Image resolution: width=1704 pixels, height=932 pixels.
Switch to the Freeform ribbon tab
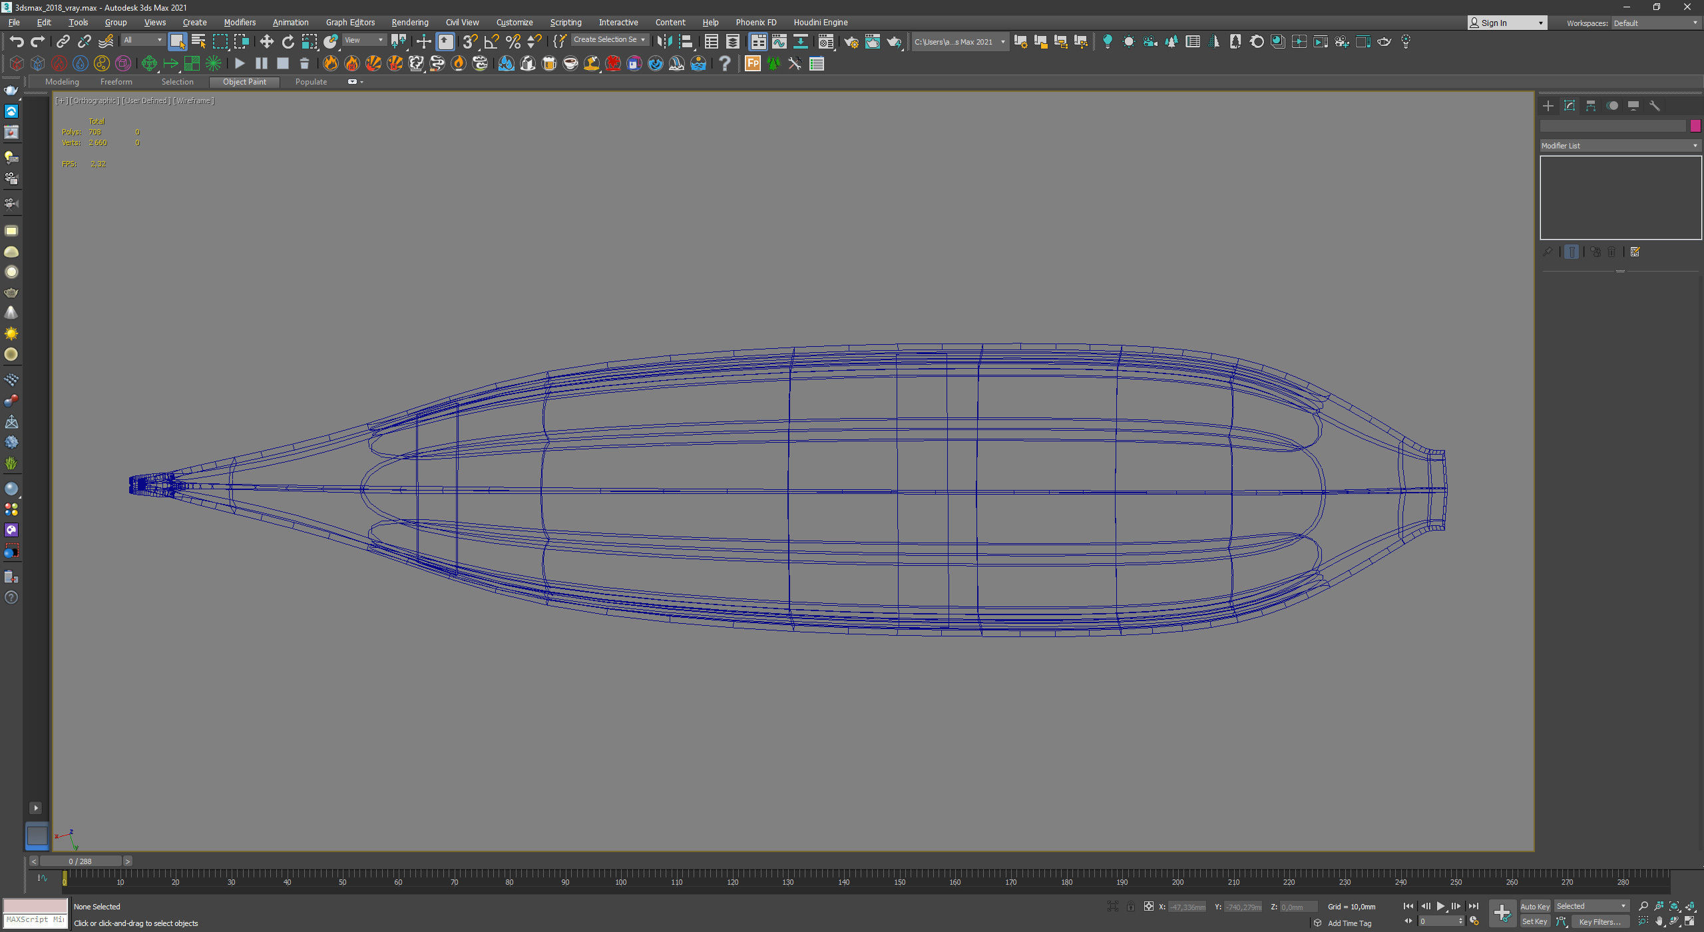(116, 82)
